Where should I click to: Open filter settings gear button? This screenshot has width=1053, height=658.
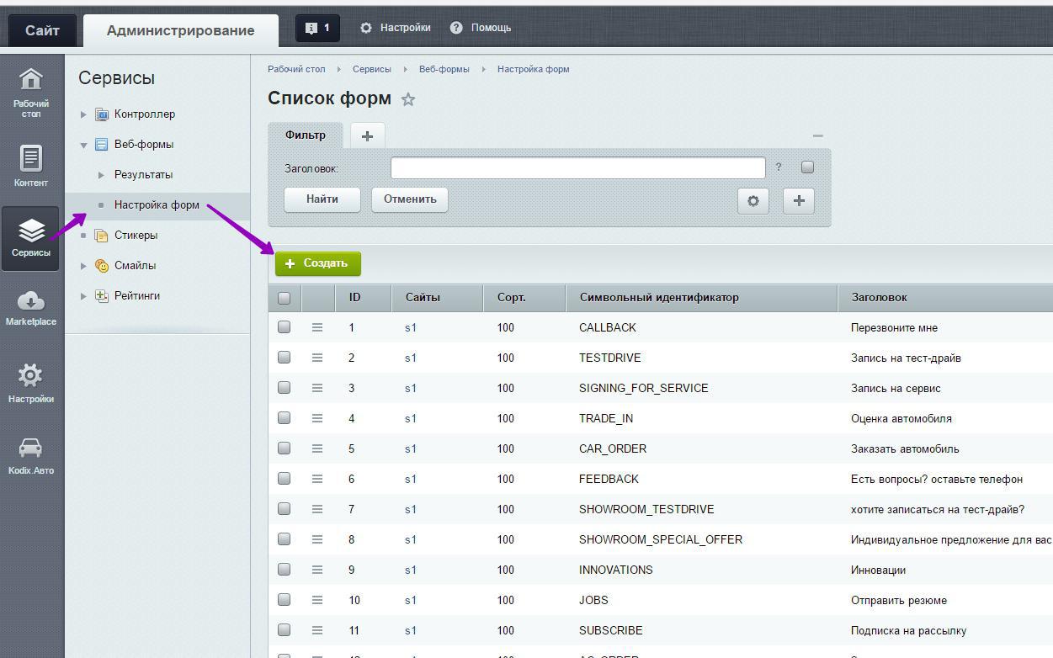(x=753, y=200)
